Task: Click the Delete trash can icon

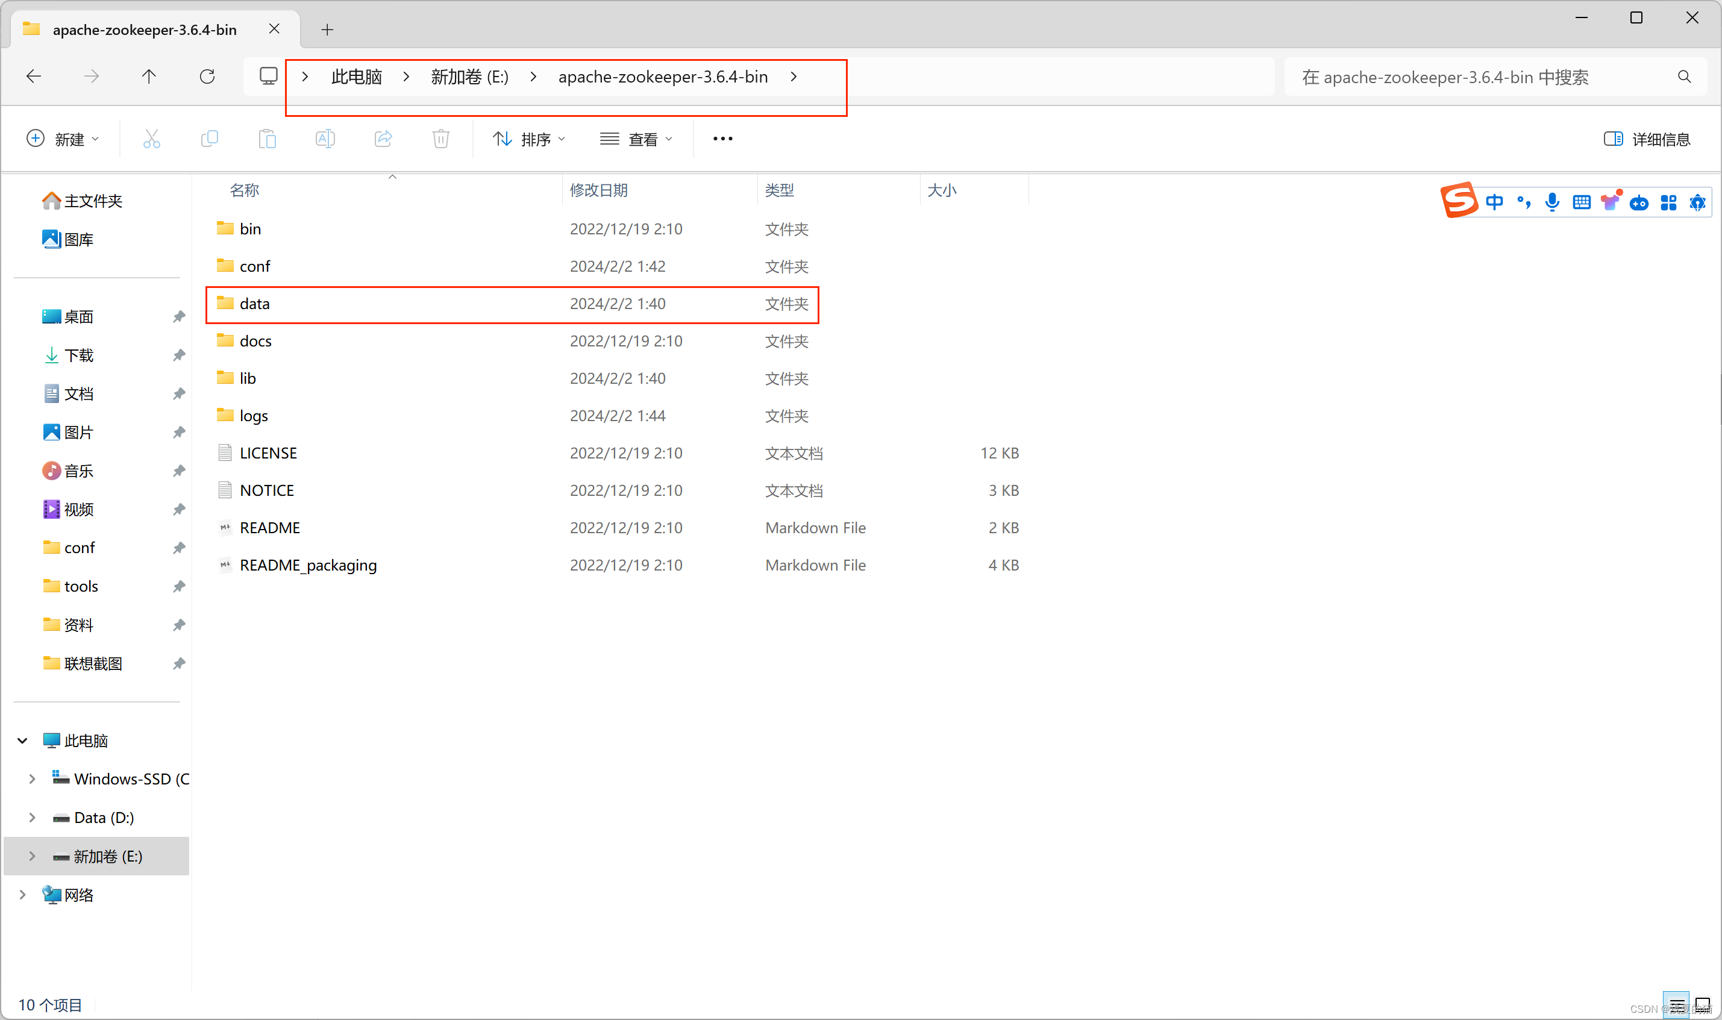Action: coord(440,139)
